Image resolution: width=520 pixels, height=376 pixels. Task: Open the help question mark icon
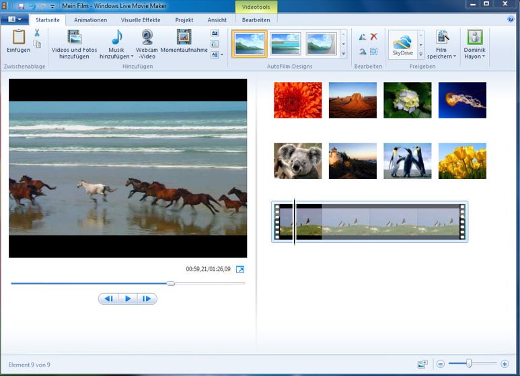pos(511,19)
